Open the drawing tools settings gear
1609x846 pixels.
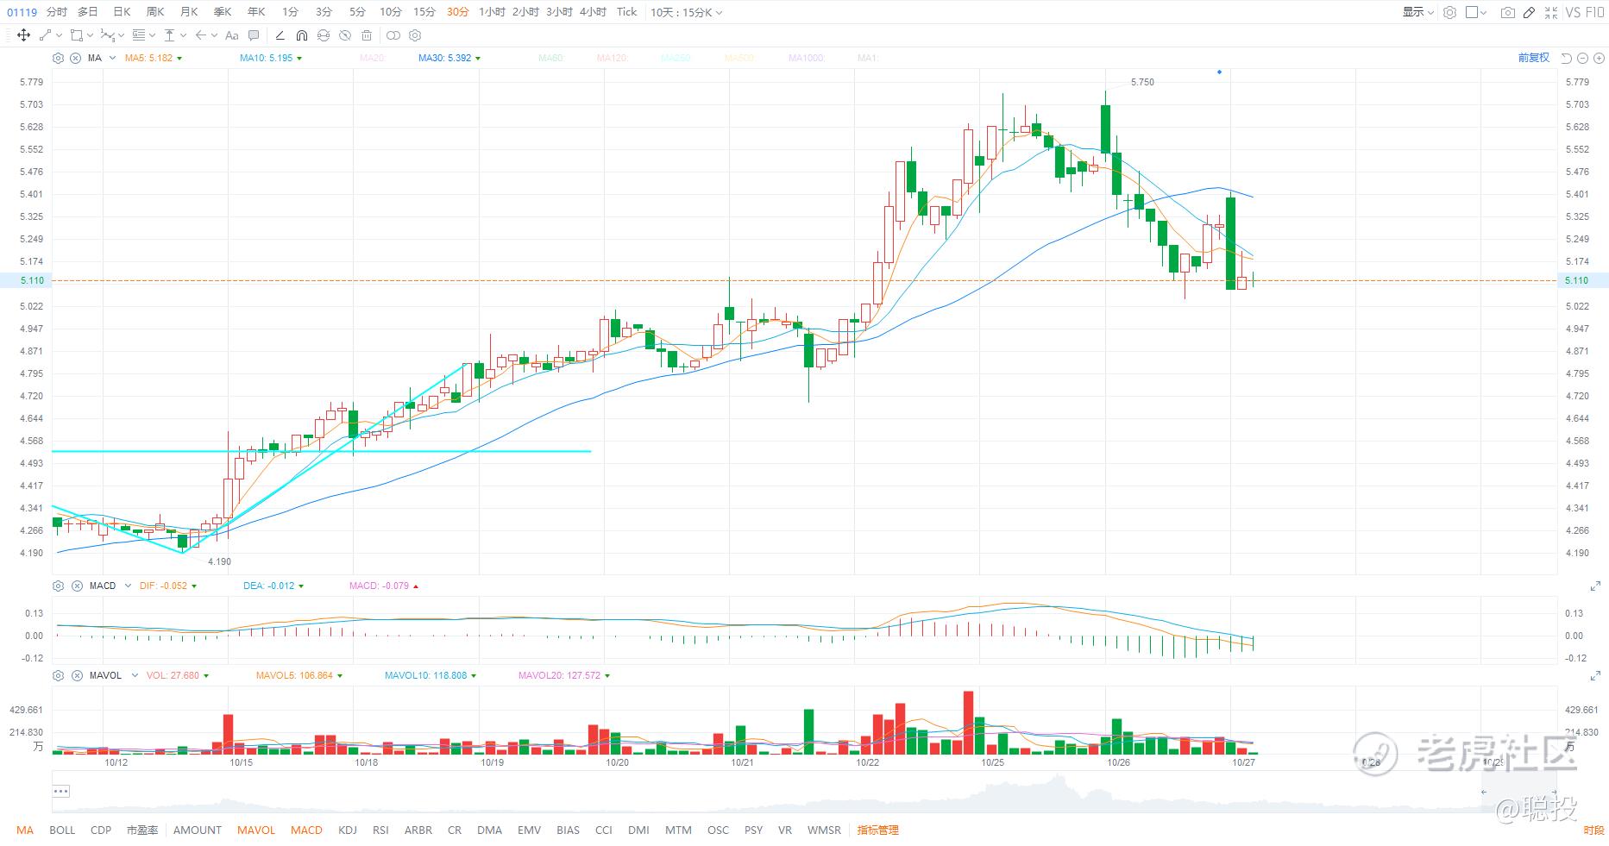[x=415, y=35]
